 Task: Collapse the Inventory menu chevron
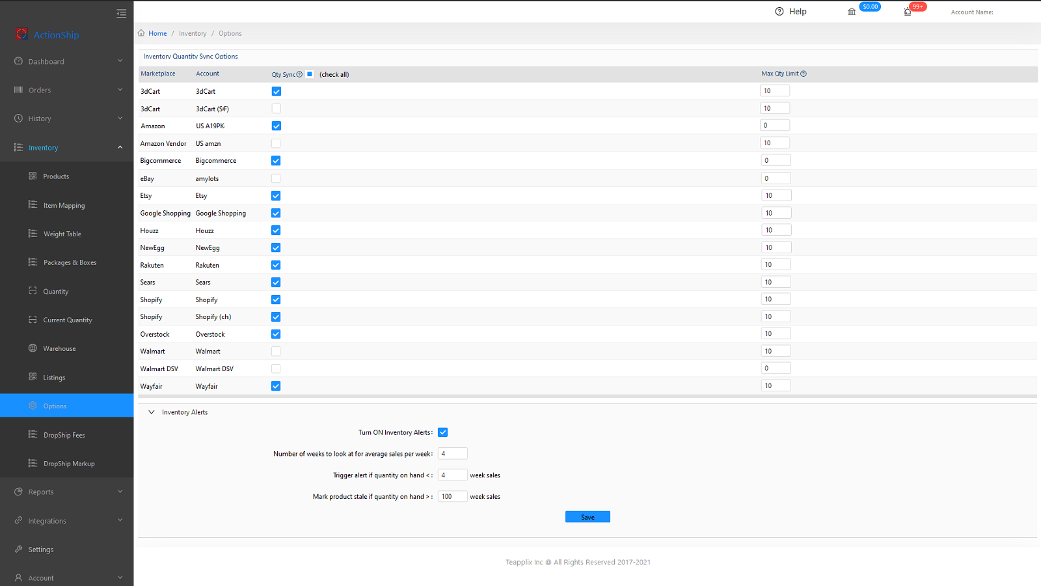[120, 147]
